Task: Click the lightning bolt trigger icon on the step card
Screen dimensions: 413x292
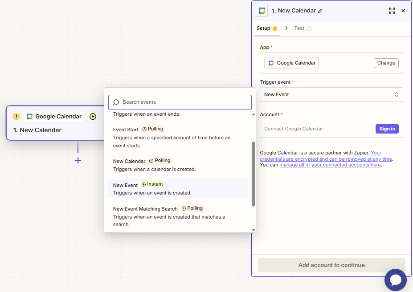Action: click(93, 116)
